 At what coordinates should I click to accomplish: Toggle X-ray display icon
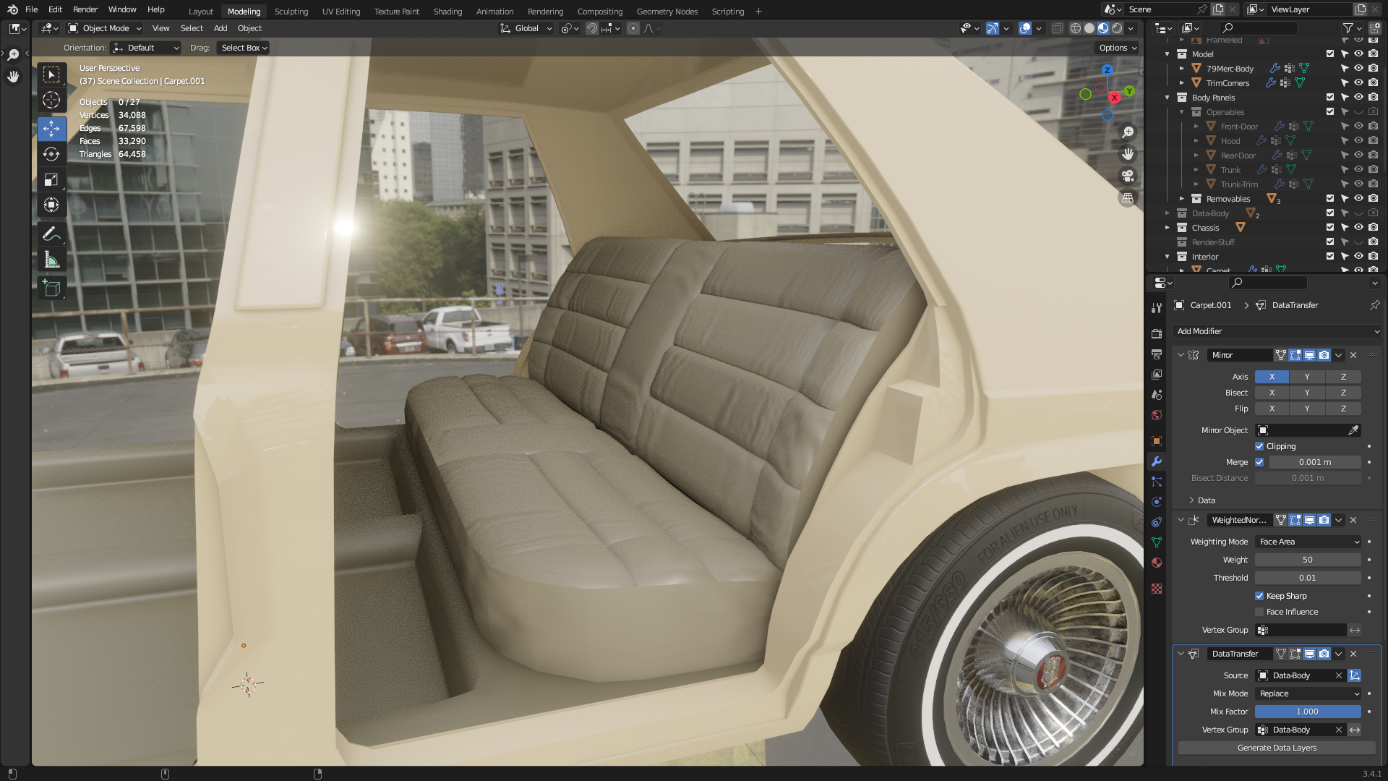click(x=1057, y=28)
